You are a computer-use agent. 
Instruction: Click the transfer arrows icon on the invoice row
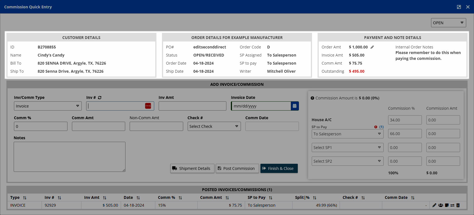tap(452, 205)
